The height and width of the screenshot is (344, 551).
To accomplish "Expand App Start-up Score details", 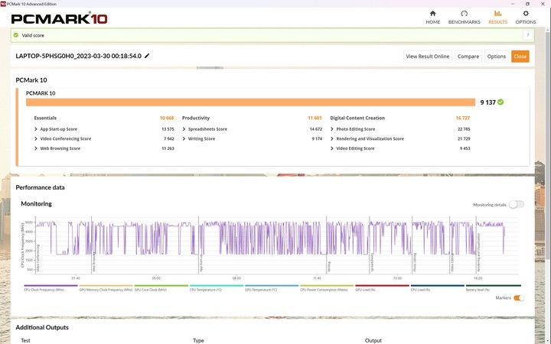I will 36,129.
